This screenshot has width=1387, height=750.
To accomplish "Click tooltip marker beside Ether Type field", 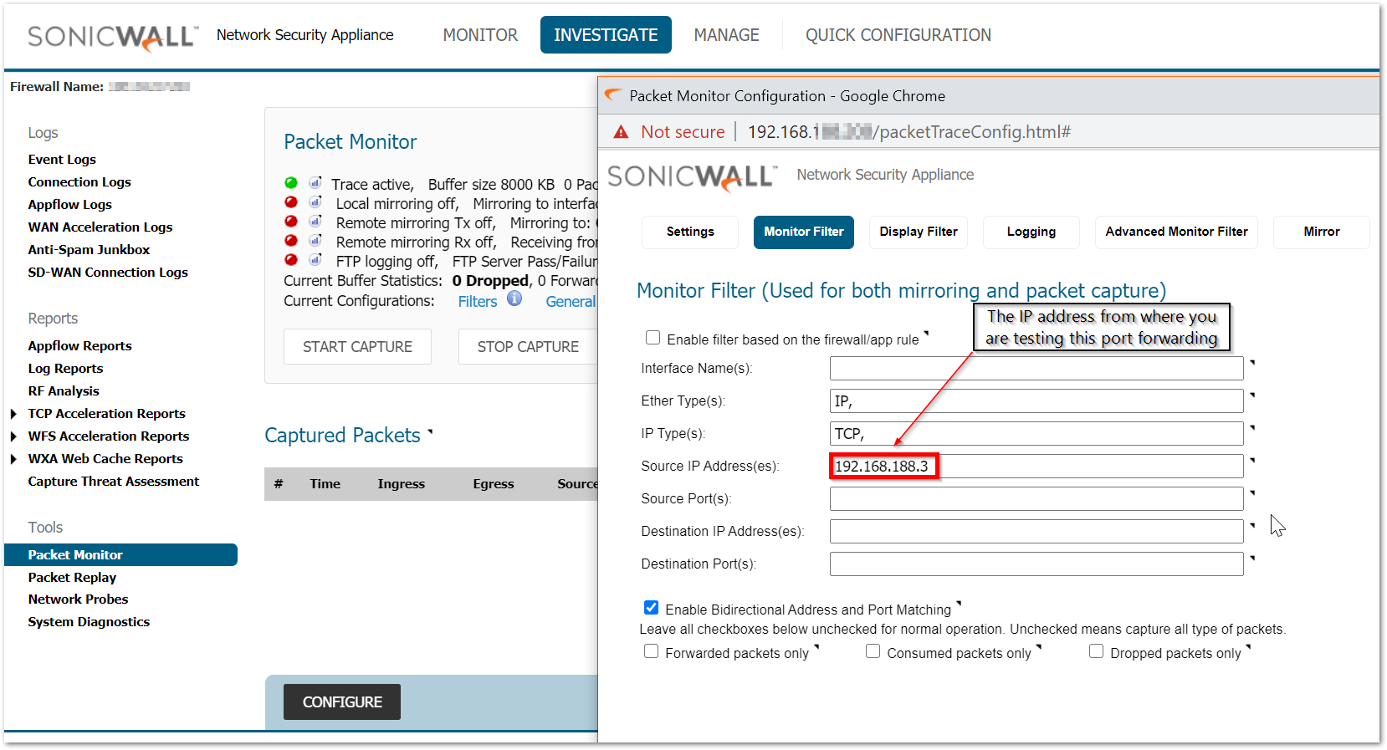I will tap(1252, 395).
